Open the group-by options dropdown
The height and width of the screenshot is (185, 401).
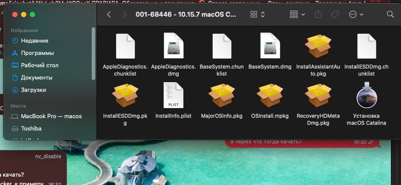297,15
